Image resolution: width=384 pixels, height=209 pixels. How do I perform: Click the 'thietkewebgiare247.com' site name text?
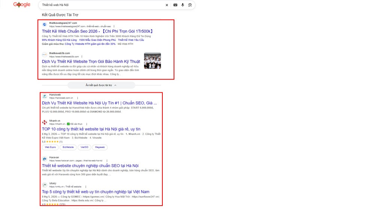point(63,23)
